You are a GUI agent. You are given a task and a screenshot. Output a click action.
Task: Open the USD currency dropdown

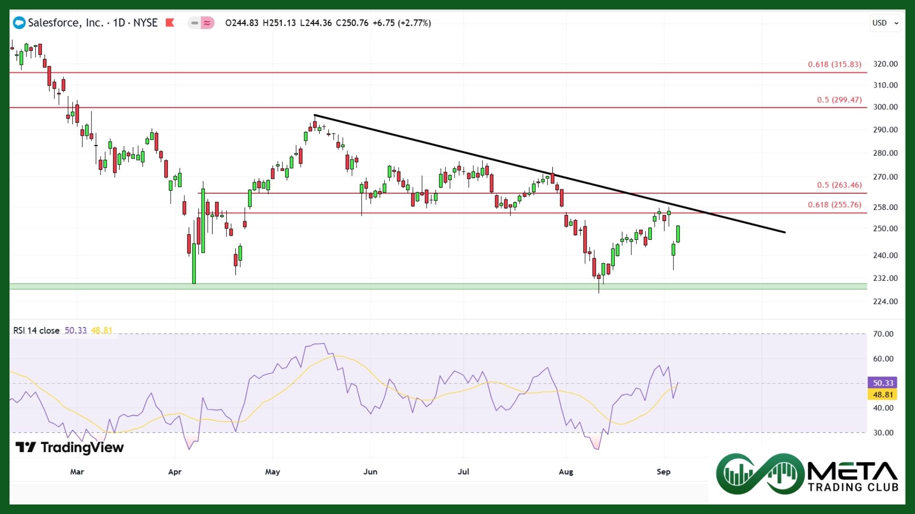pyautogui.click(x=885, y=23)
